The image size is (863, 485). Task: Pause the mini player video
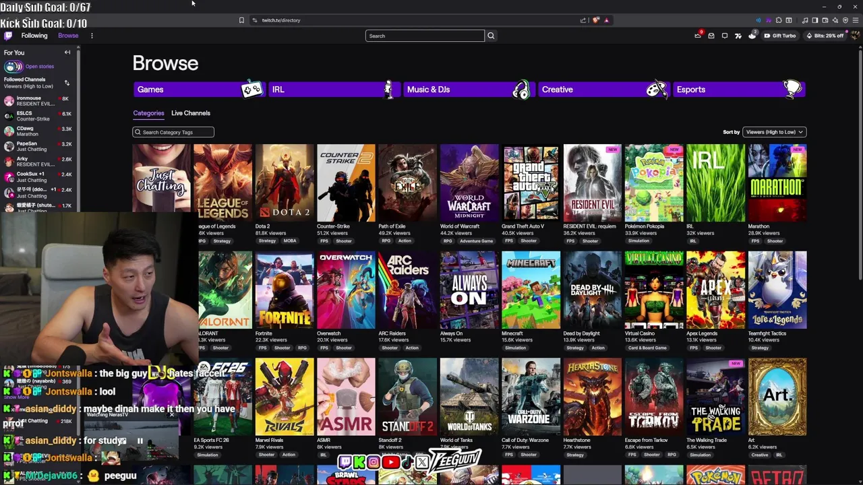coord(140,441)
